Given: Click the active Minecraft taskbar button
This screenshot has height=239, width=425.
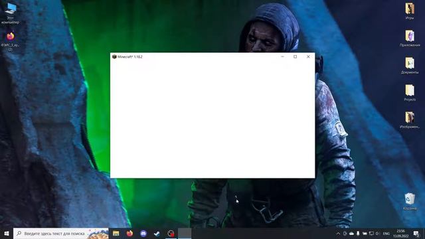Looking at the screenshot, I should 185,233.
